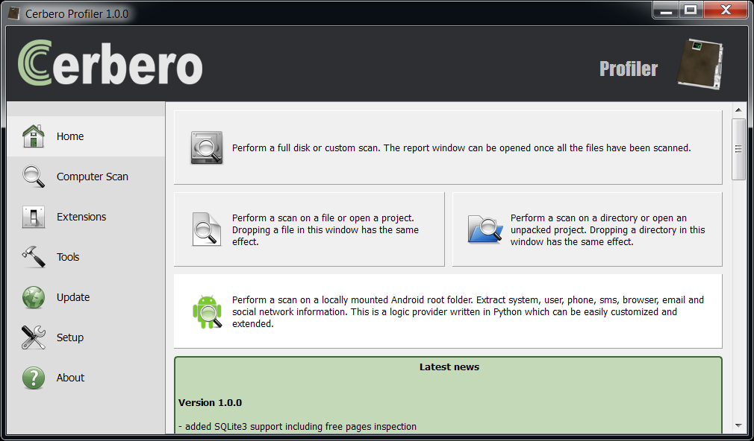Maximize the Cerbero Profiler window

[x=691, y=10]
